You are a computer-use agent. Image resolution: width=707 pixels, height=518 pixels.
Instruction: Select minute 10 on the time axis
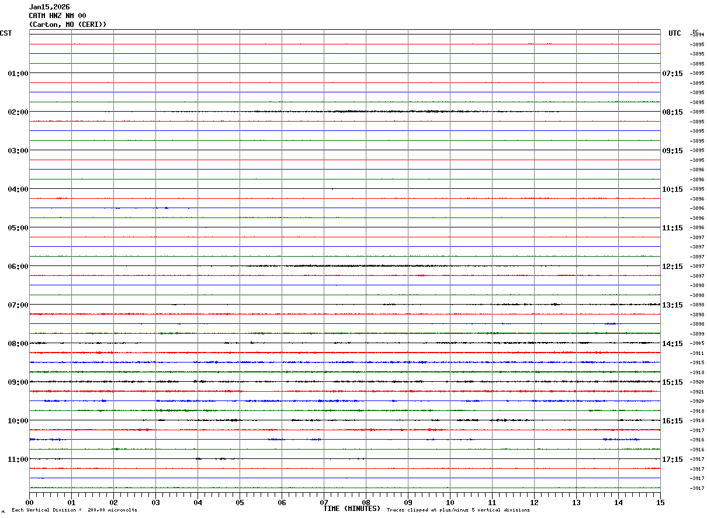tap(450, 502)
